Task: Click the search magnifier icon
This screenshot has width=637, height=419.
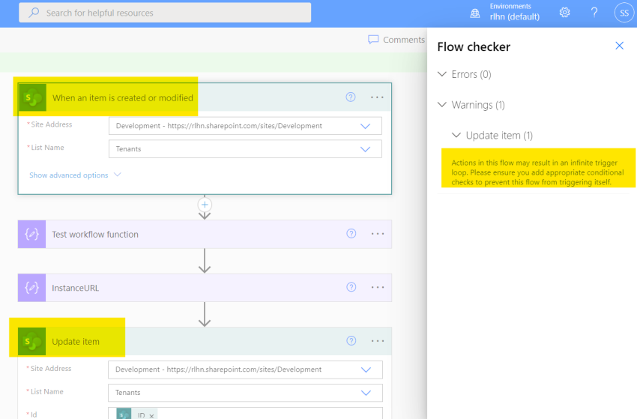Action: pyautogui.click(x=34, y=13)
